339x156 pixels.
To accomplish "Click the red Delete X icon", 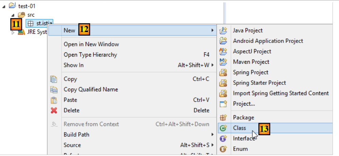I will 54,110.
